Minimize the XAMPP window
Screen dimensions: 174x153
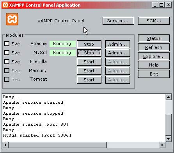[x=155, y=5]
